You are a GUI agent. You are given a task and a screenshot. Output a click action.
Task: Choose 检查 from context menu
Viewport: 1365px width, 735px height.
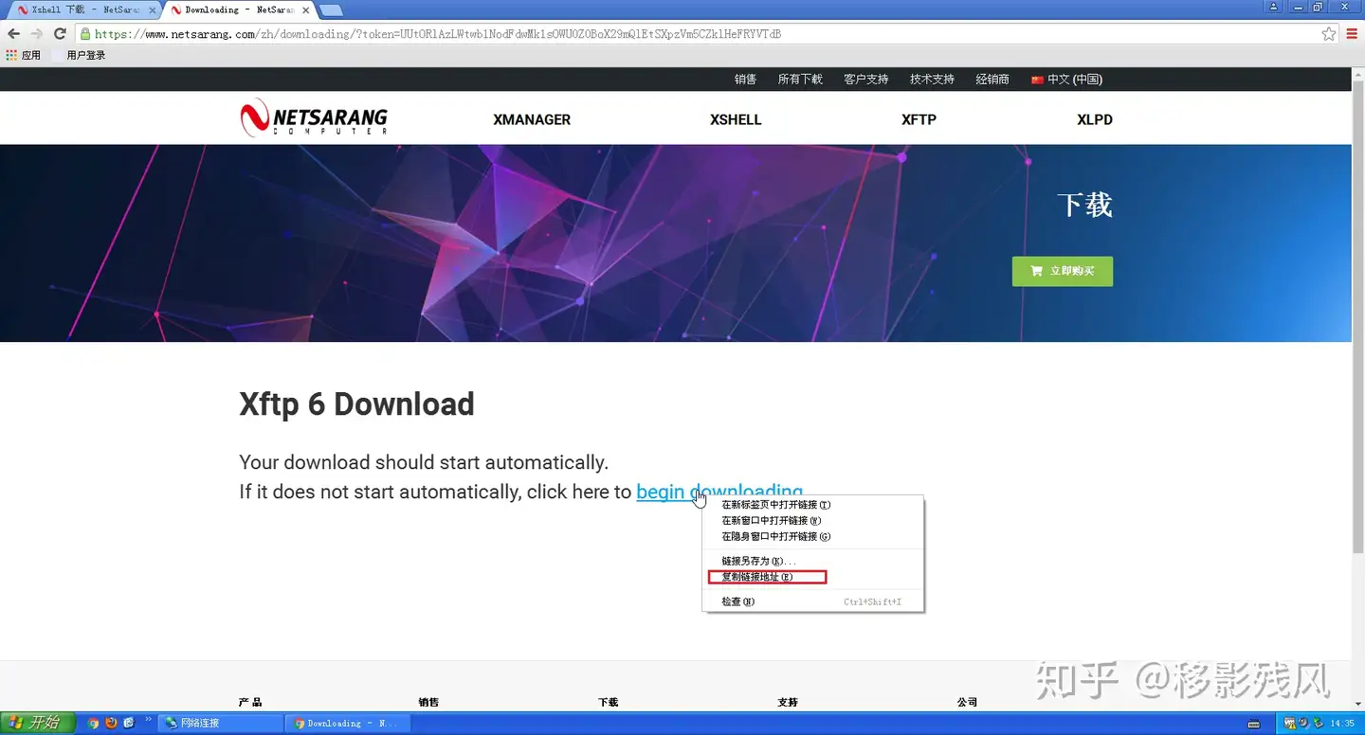click(x=813, y=601)
